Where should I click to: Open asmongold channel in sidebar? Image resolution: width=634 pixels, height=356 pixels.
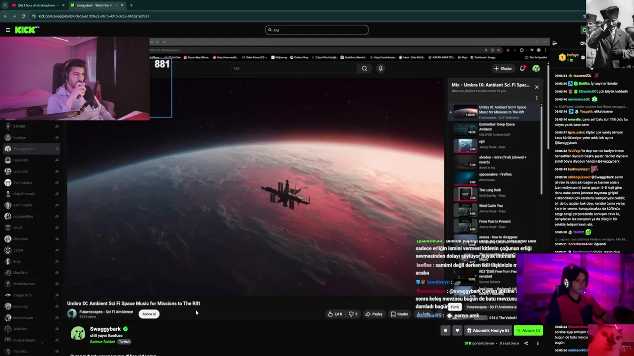[x=31, y=205]
